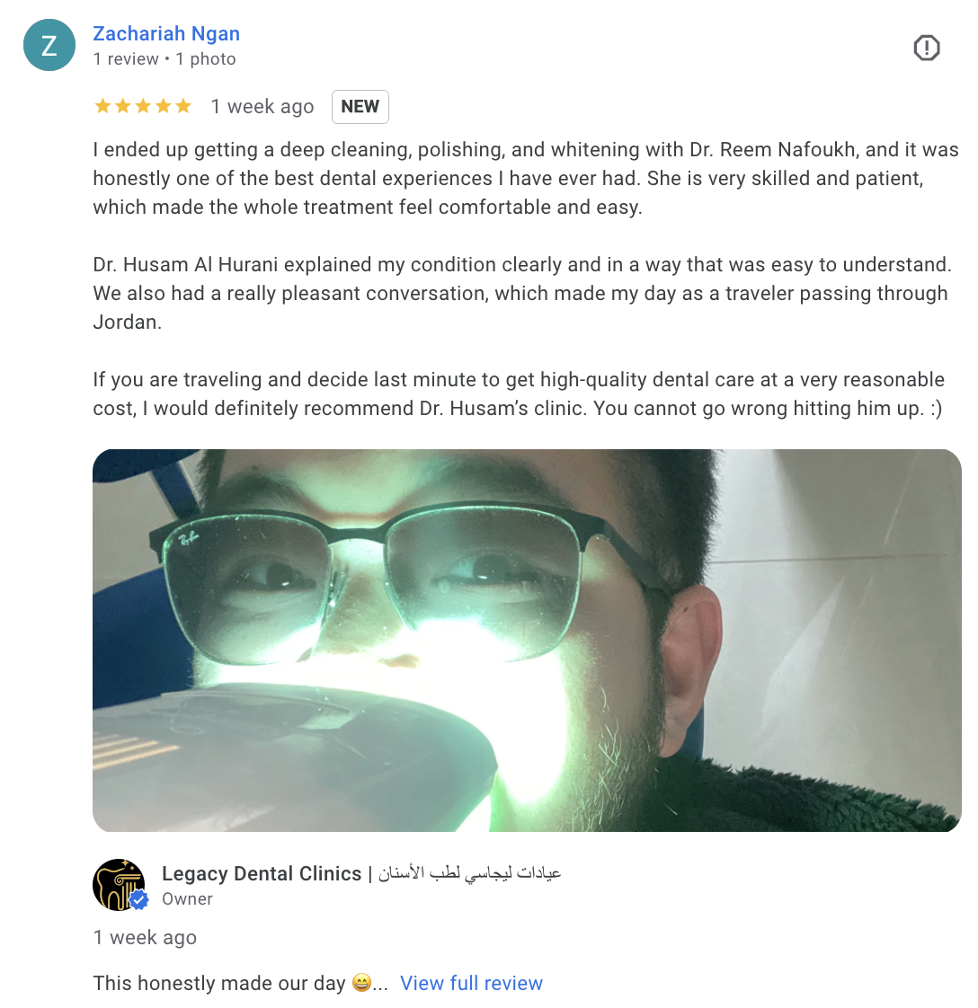Open Zachariah Ngan's profile avatar
This screenshot has height=1008, width=978.
pyautogui.click(x=49, y=45)
